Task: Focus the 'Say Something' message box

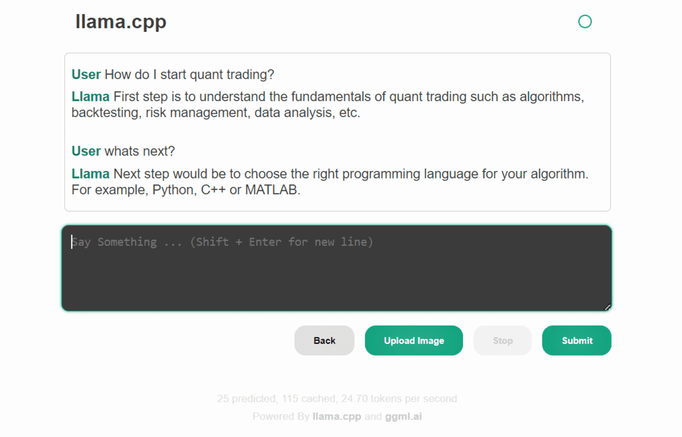Action: point(336,268)
